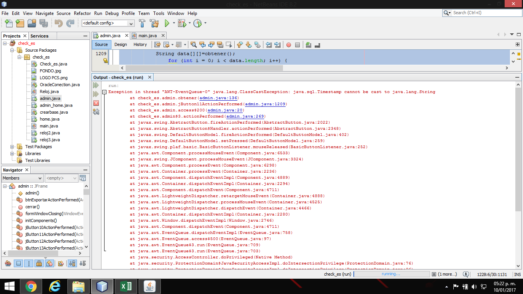The image size is (523, 294).
Task: Click the Open Project folder icon
Action: [32, 23]
